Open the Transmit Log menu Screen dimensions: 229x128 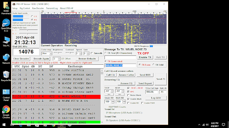(52, 8)
